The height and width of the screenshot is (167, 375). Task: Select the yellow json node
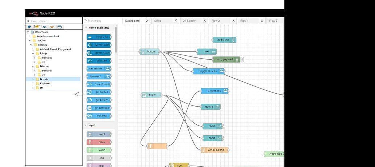179,165
